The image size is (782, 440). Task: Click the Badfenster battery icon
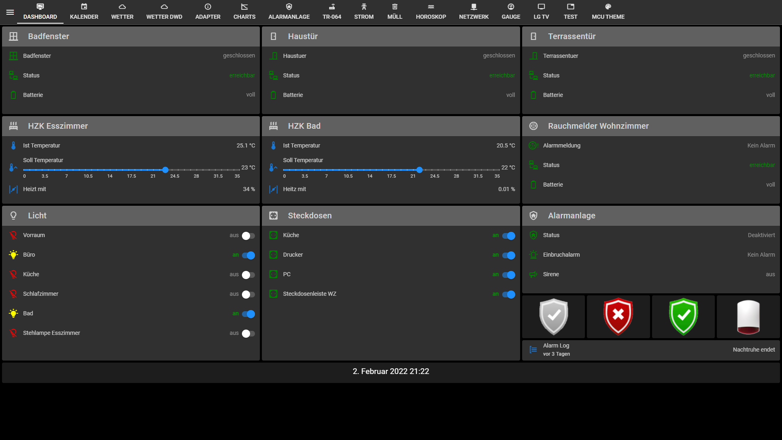13,95
